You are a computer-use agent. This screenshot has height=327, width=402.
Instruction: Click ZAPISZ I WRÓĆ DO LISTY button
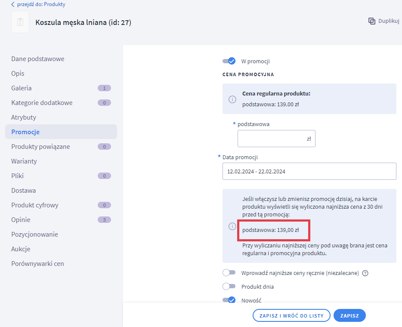click(x=291, y=315)
